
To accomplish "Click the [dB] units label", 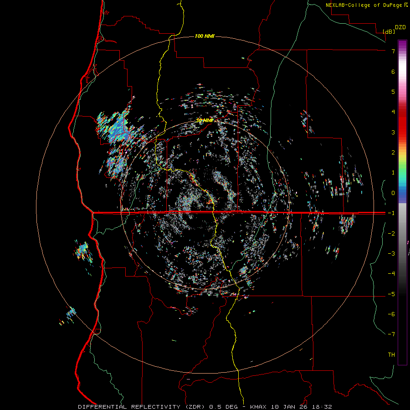I will tap(389, 31).
